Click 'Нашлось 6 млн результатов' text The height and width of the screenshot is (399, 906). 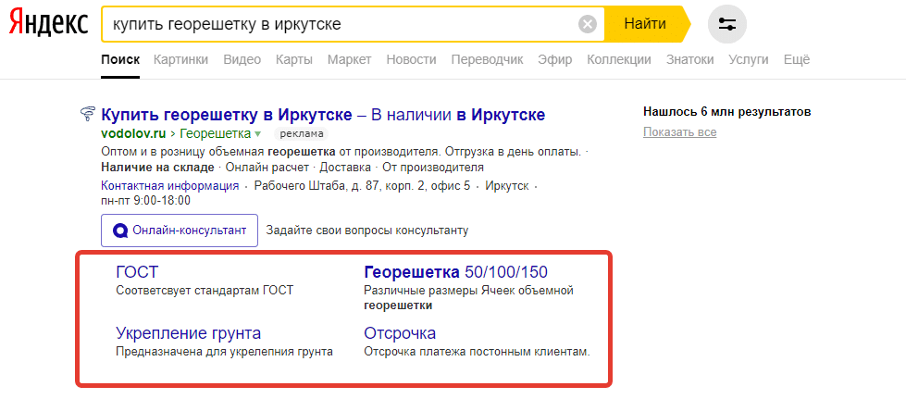click(726, 112)
